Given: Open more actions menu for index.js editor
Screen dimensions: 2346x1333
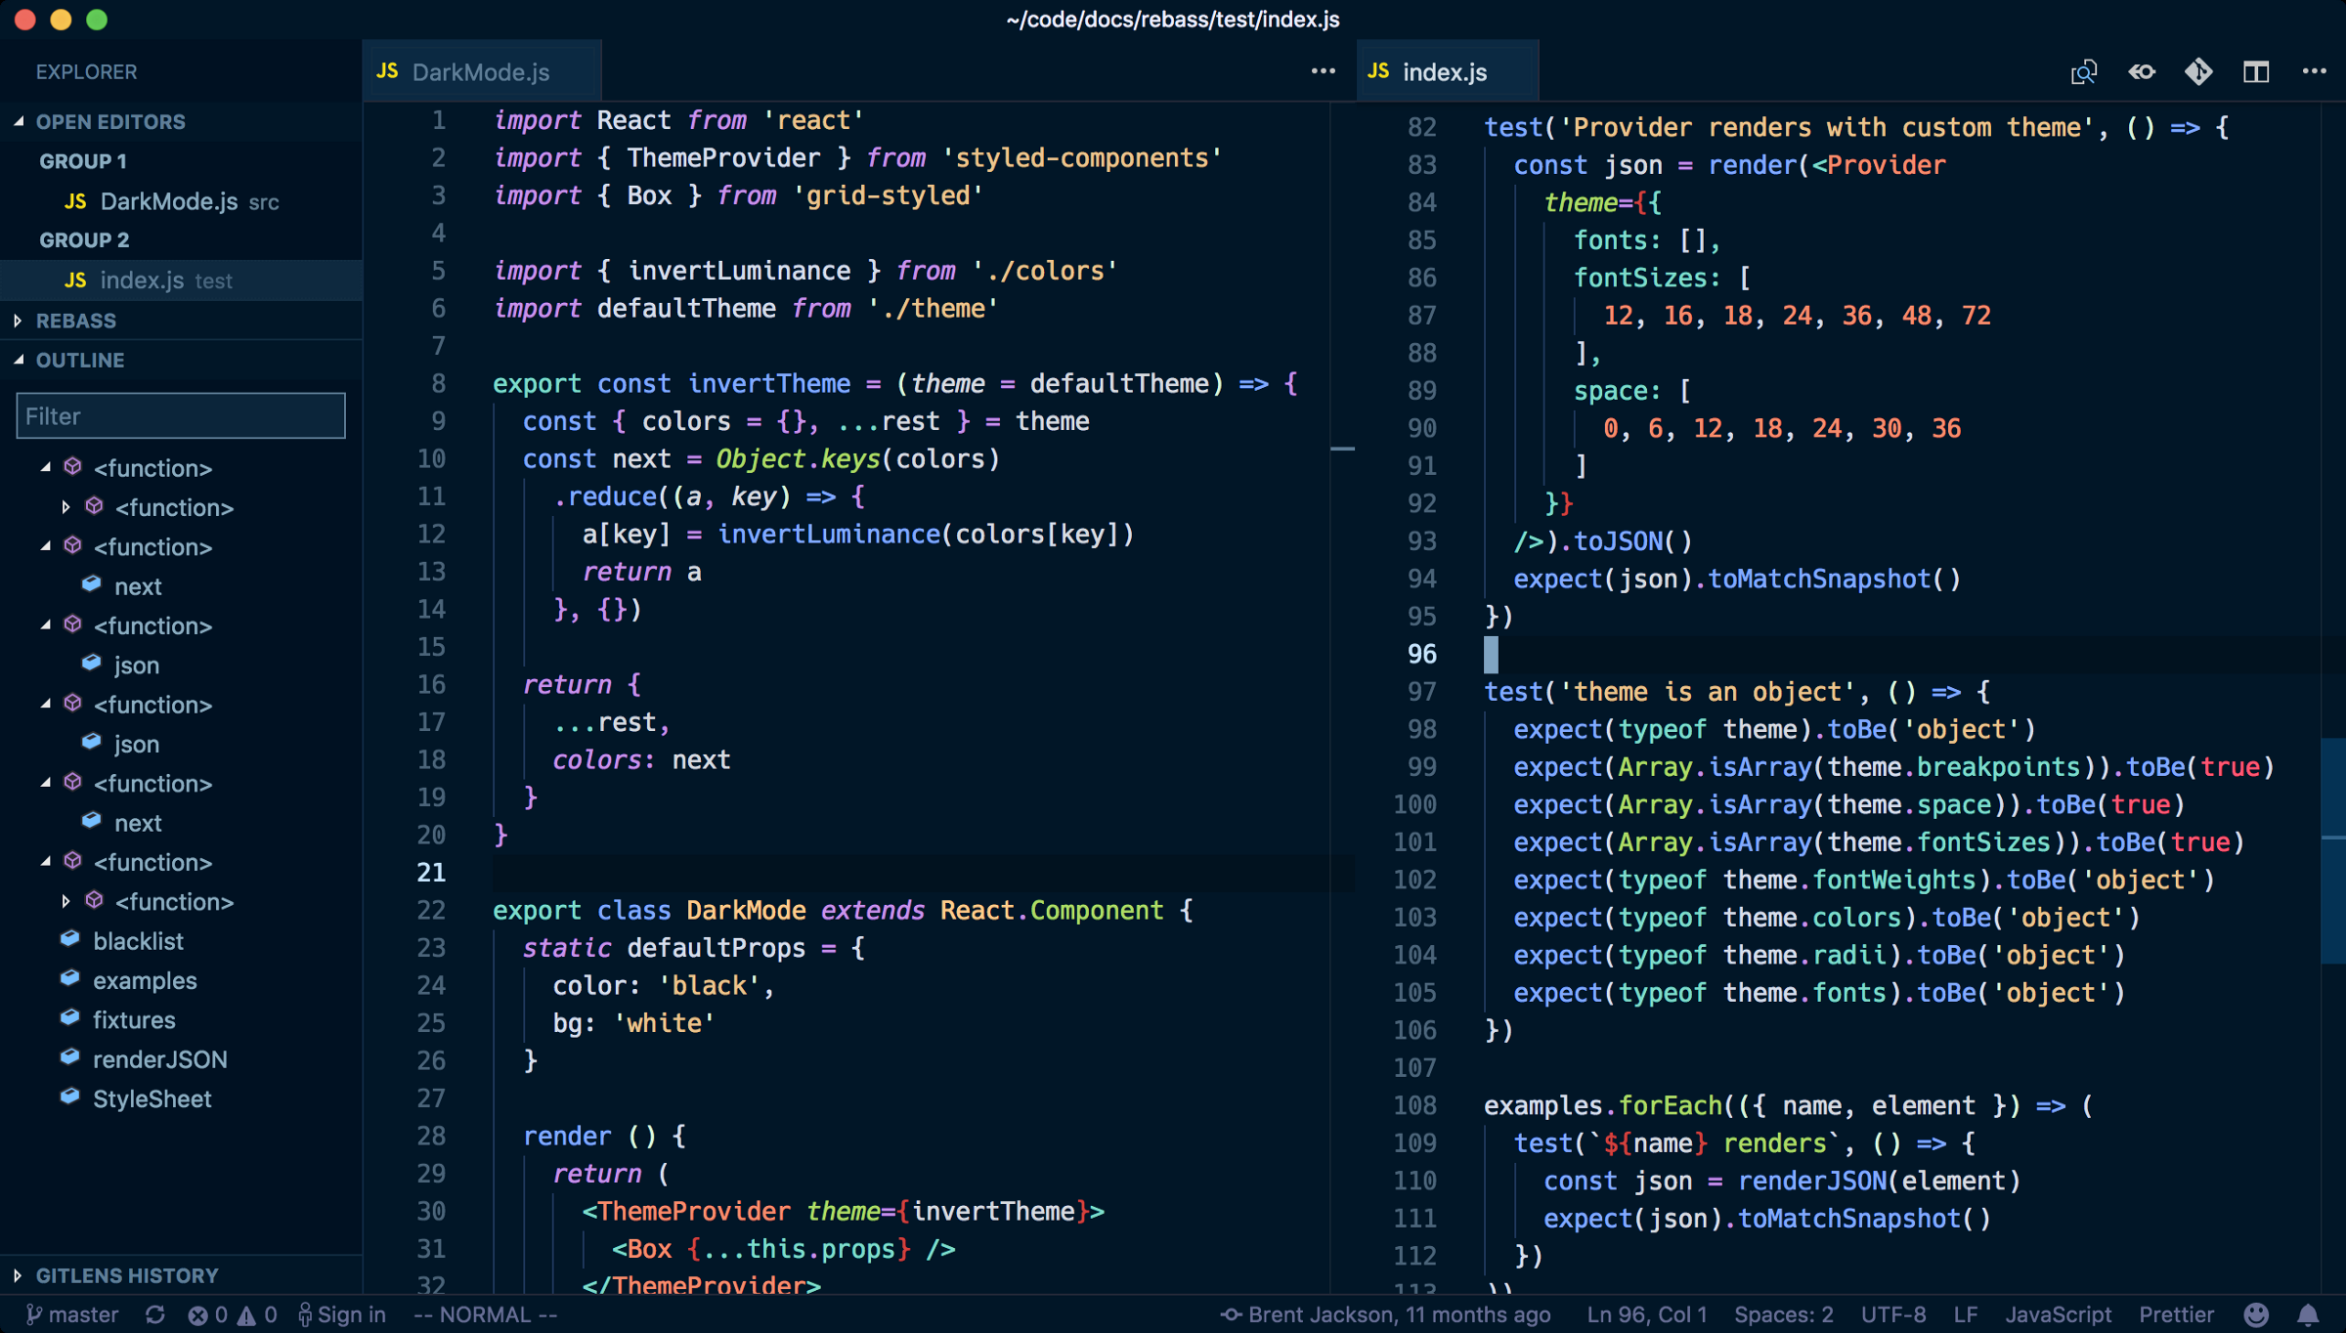Looking at the screenshot, I should coord(2314,71).
